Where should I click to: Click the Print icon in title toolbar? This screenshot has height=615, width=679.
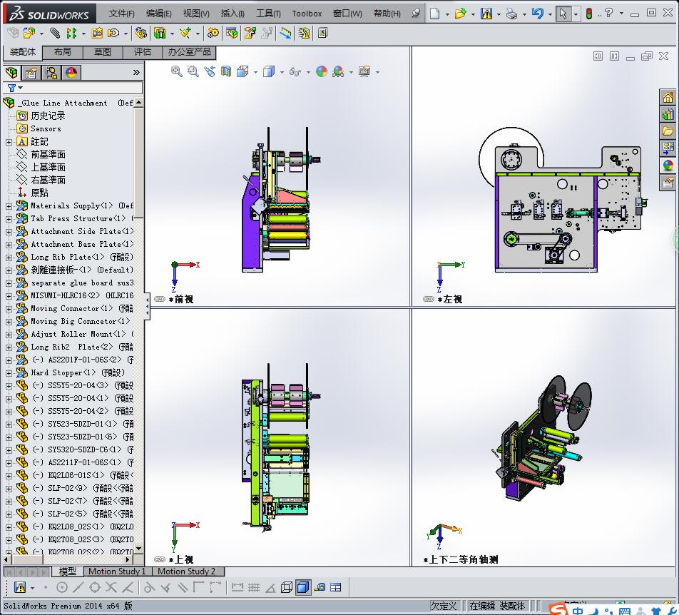[511, 14]
